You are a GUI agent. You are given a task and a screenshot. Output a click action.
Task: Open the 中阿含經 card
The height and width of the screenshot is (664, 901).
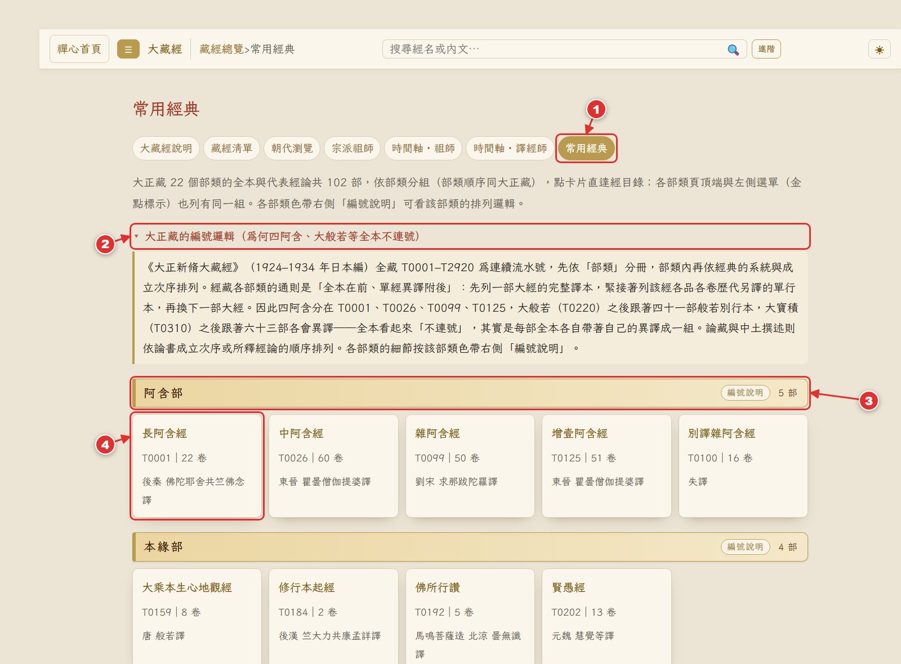coord(333,466)
